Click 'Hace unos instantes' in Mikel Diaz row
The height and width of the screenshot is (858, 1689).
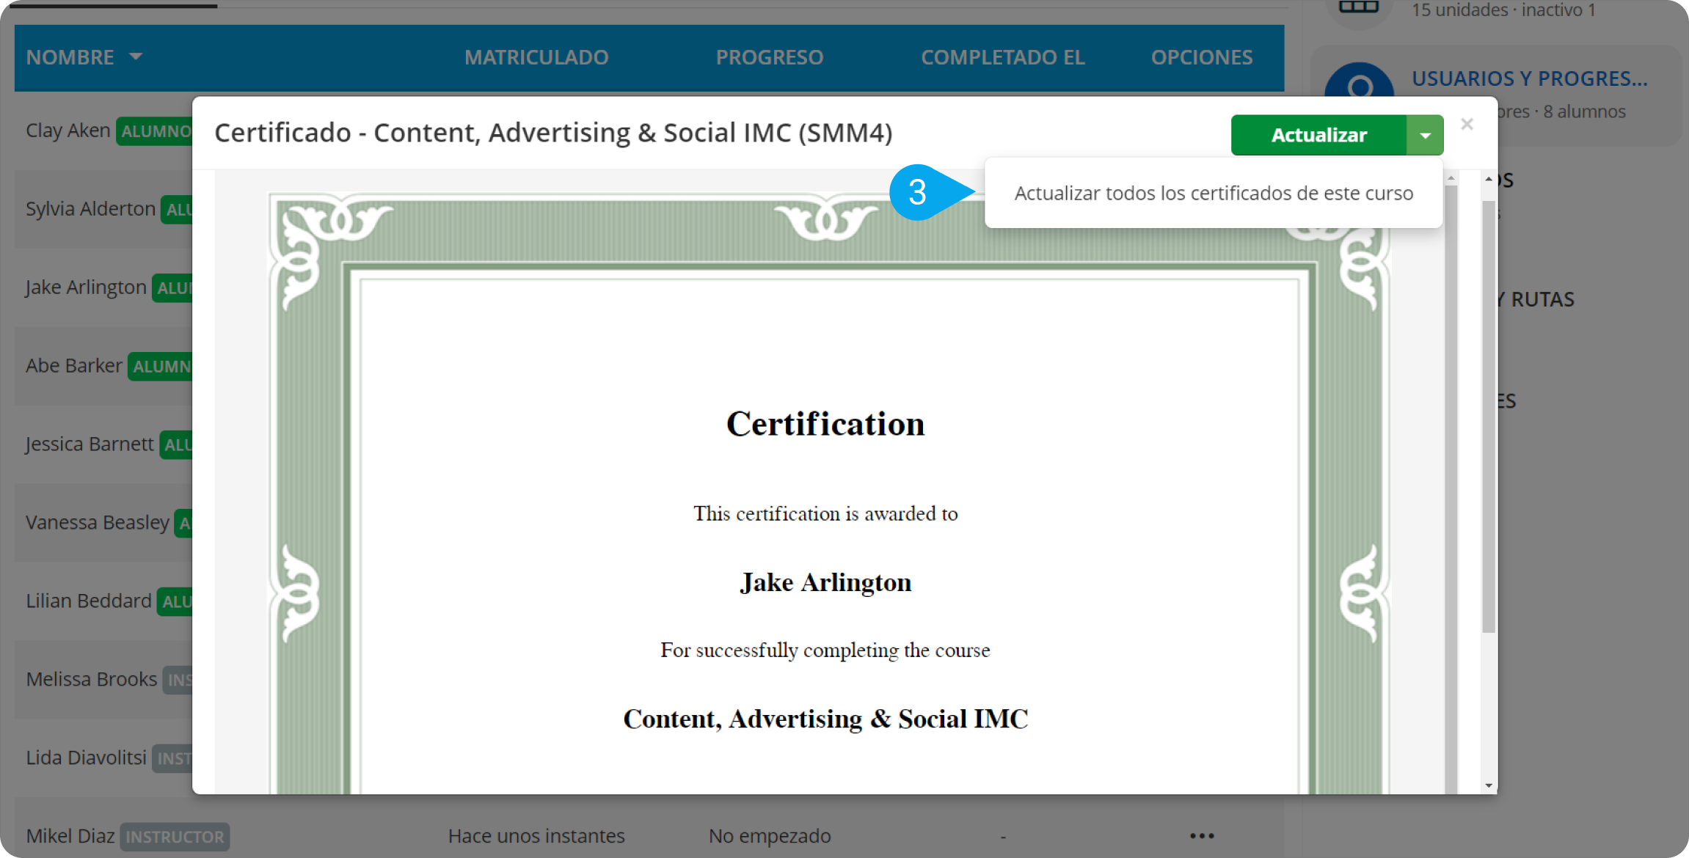click(x=536, y=836)
